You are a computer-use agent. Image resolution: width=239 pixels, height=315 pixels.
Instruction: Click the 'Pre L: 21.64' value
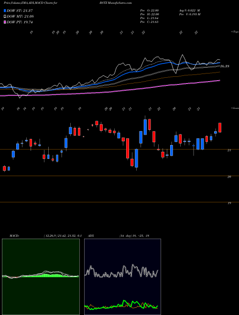pos(149,18)
